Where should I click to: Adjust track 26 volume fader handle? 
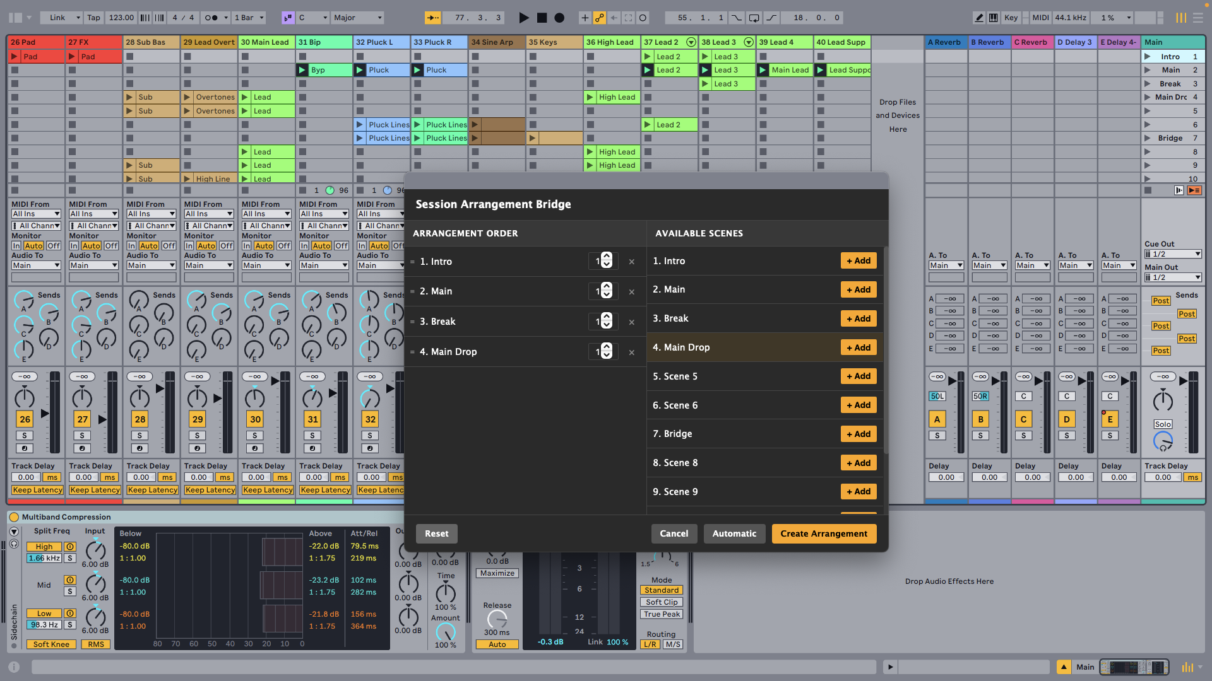tap(45, 414)
